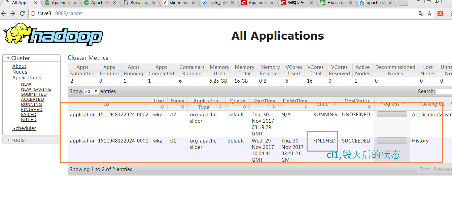The image size is (452, 203).
Task: Click the Previous pagination button
Action: (442, 169)
